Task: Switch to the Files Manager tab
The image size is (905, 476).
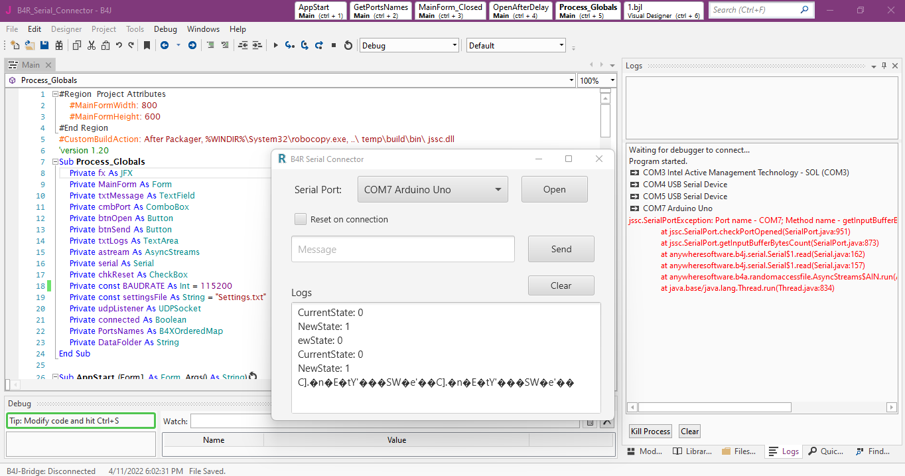Action: coord(738,451)
